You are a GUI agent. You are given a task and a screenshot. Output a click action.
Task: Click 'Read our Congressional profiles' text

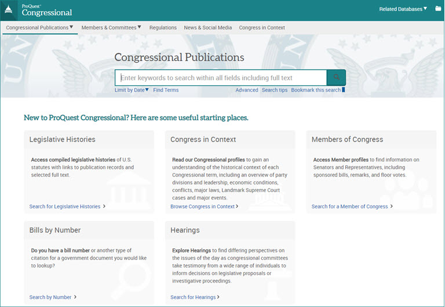click(209, 160)
